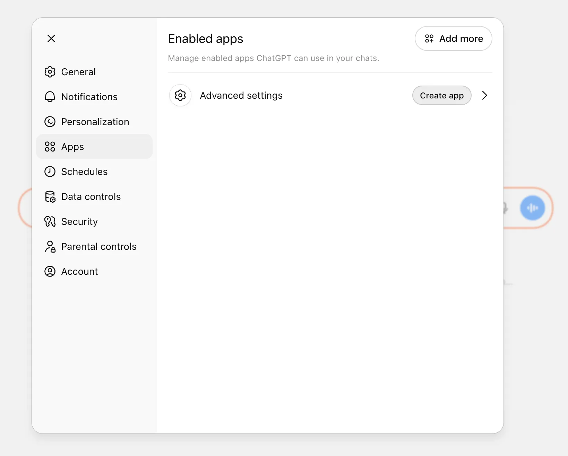Select Parental controls from the sidebar
568x456 pixels.
tap(99, 246)
